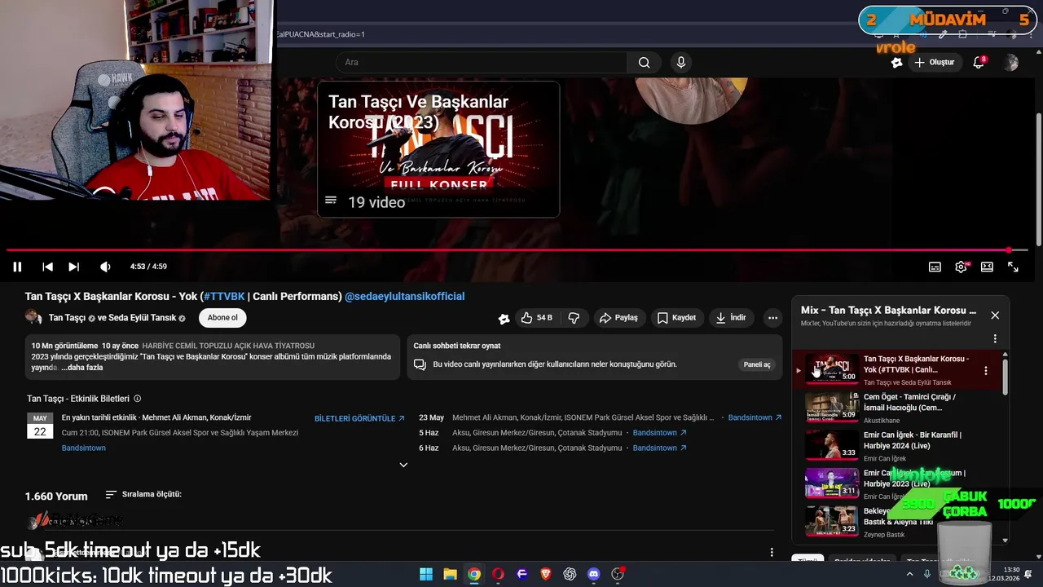
Task: Open YouTube notifications bell
Action: [x=979, y=63]
